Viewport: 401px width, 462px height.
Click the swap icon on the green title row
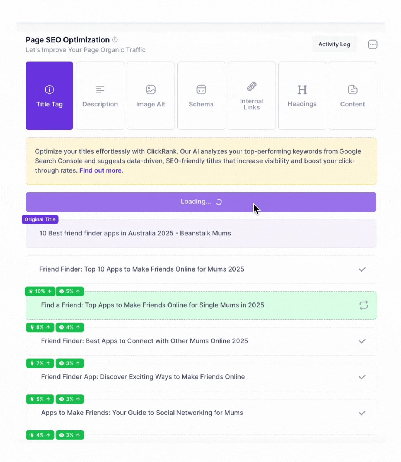(x=363, y=305)
